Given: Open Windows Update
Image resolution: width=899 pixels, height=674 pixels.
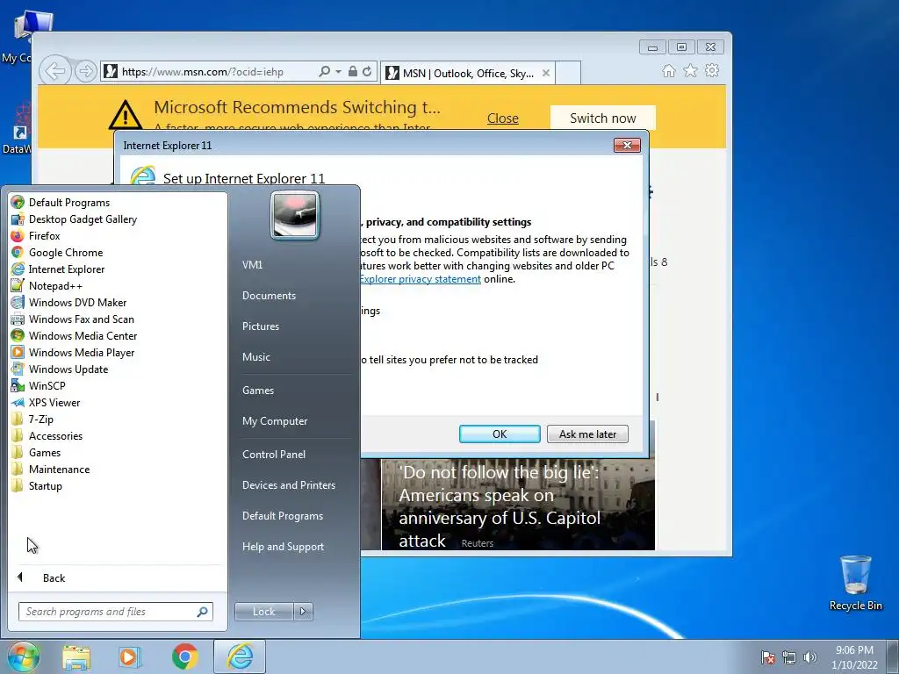Looking at the screenshot, I should pyautogui.click(x=60, y=369).
